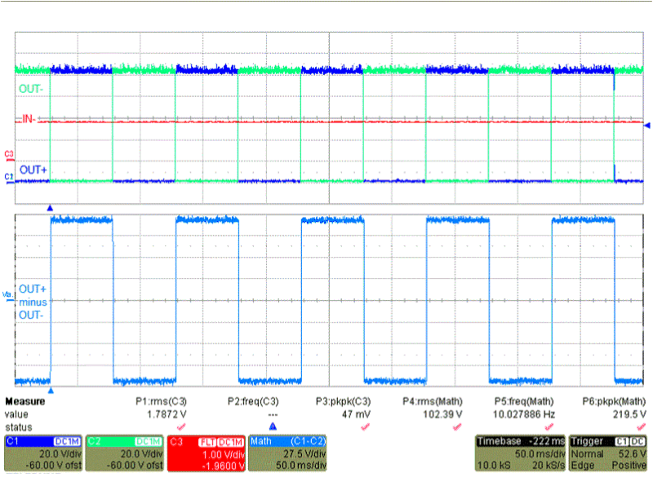Click the P2:freq(C3) measurement readout
653x490 pixels.
pyautogui.click(x=252, y=401)
